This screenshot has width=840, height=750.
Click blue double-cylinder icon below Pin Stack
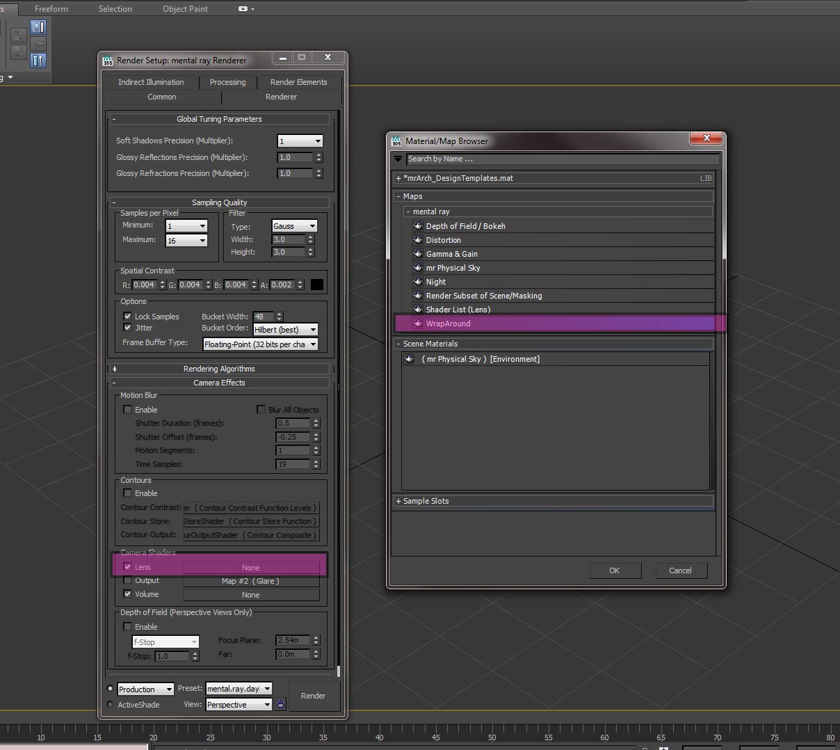(38, 61)
